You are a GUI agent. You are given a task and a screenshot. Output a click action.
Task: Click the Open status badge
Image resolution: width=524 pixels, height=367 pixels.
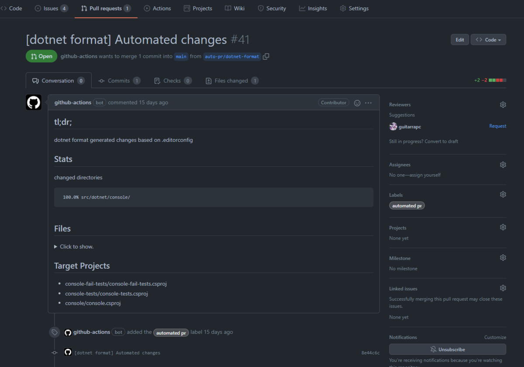click(41, 56)
